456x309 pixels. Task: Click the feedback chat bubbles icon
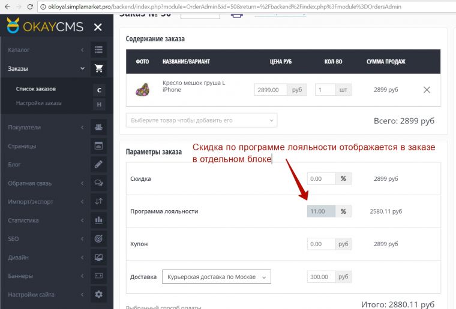pos(98,183)
